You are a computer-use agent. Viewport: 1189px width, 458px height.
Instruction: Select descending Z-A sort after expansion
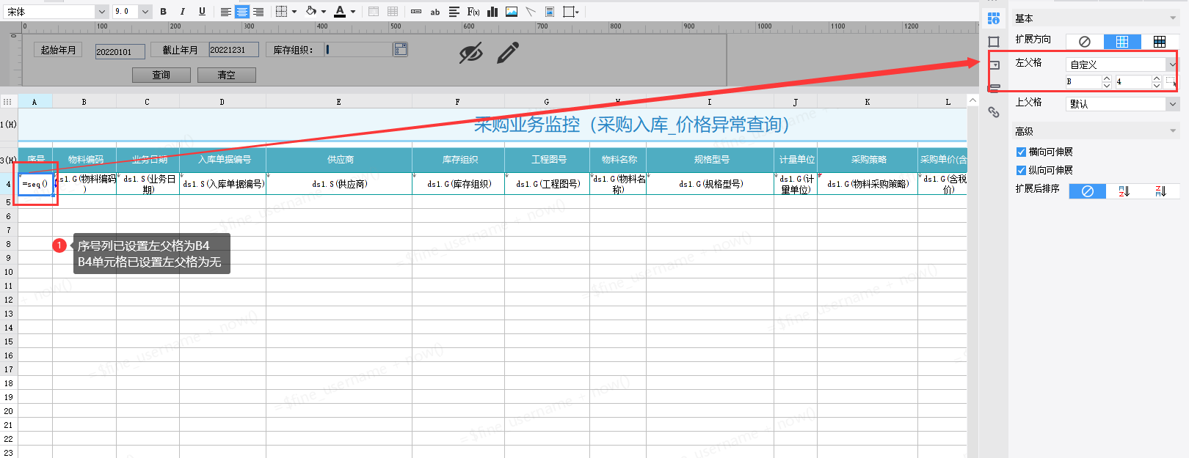[x=1160, y=191]
